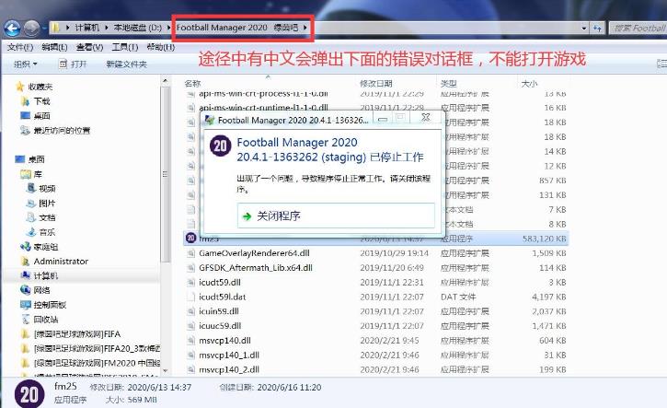The height and width of the screenshot is (408, 667).
Task: Click the large fm25 icon in details pane
Action: pos(29,395)
